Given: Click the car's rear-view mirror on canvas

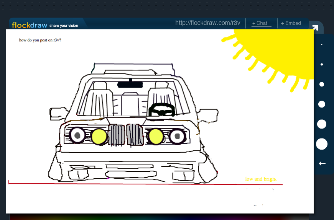Looking at the screenshot, I should pos(130,85).
